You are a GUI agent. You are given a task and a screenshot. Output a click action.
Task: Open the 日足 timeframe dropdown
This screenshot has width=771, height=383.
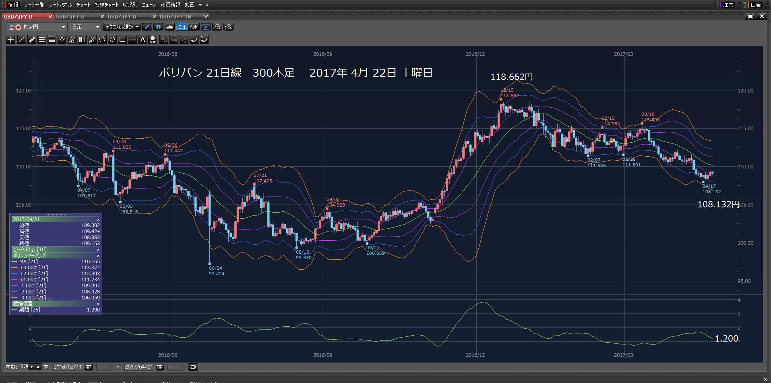coord(85,27)
